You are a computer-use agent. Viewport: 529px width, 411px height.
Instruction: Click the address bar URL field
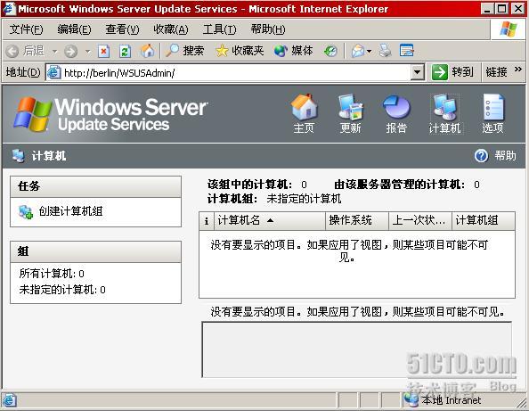tap(236, 72)
